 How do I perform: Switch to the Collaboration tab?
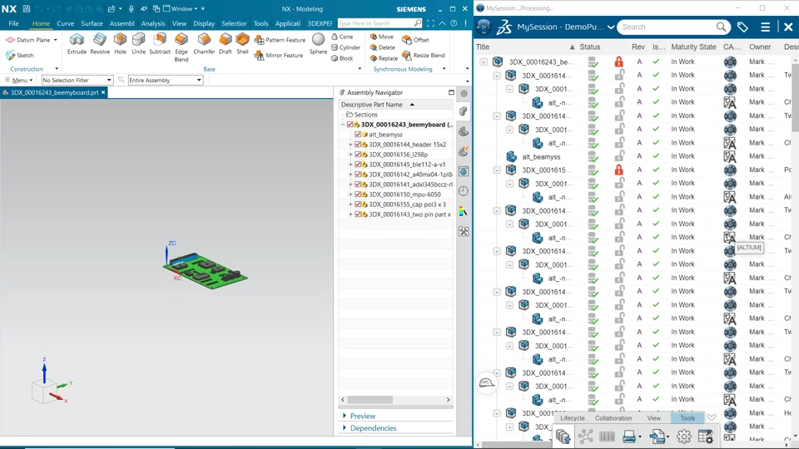(613, 418)
